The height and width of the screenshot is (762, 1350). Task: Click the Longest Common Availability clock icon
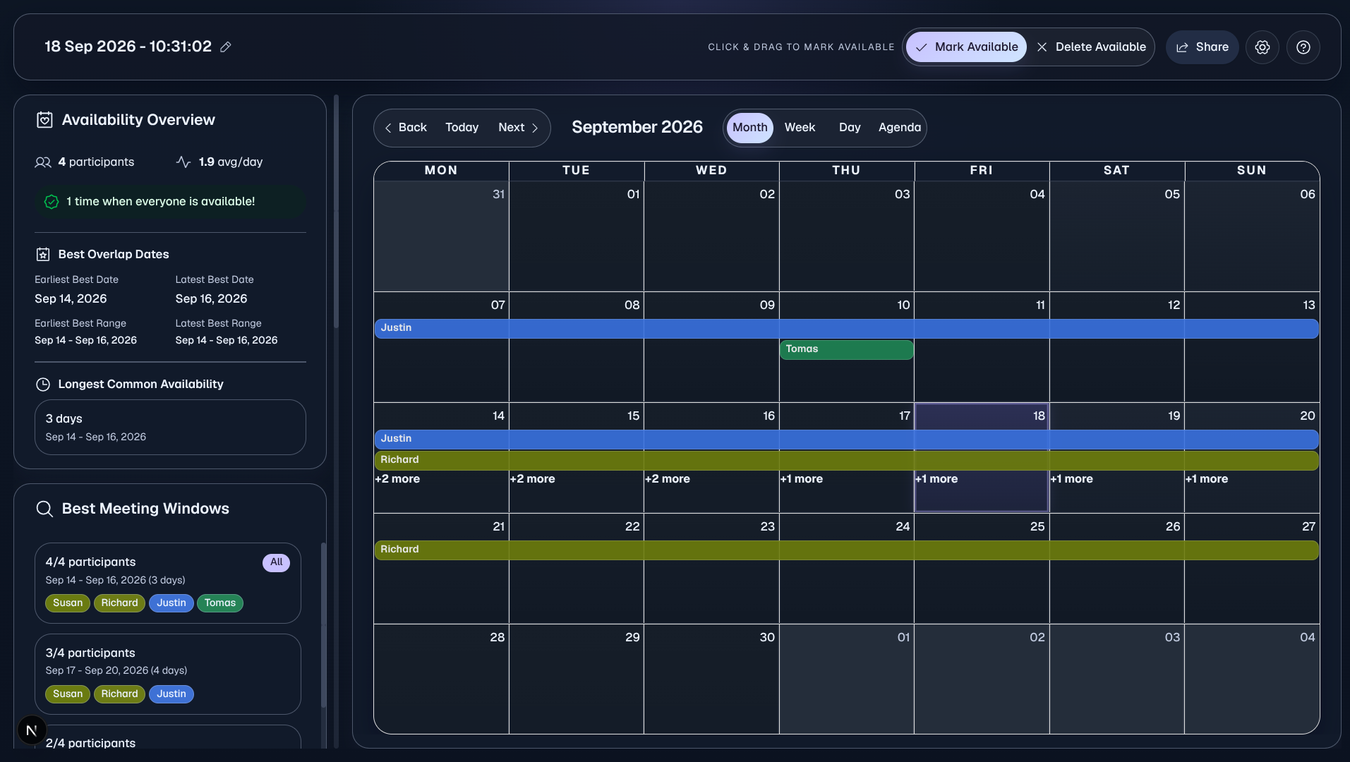[43, 385]
